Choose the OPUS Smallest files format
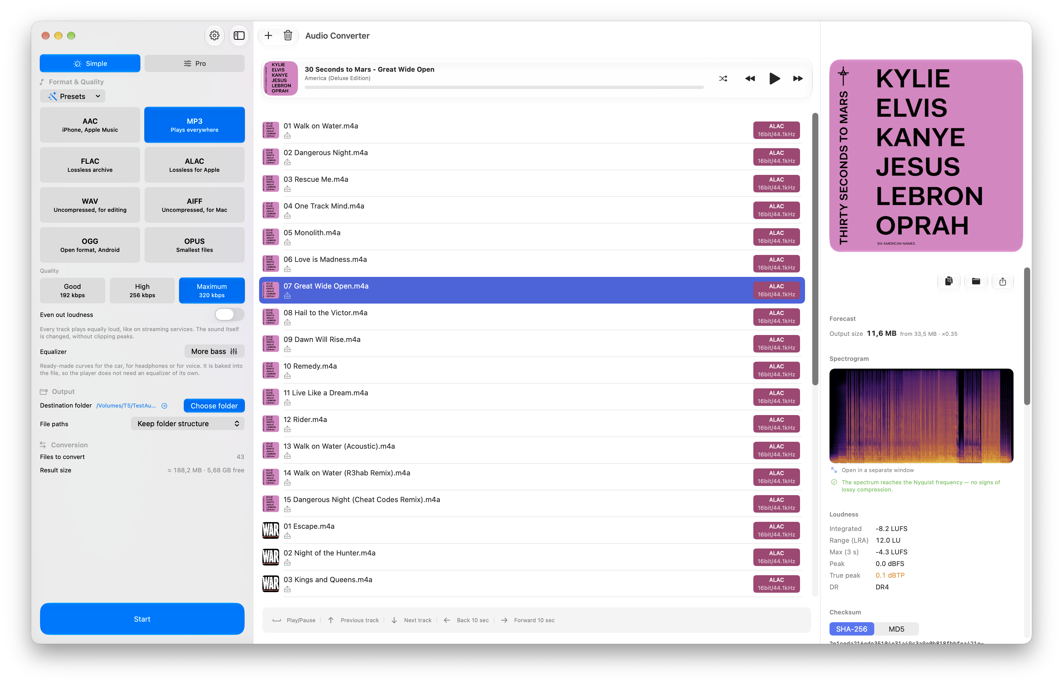Viewport: 1063px width, 685px height. 194,245
